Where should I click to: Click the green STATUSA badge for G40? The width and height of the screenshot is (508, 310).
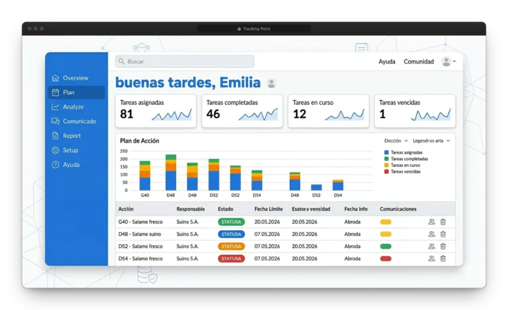pyautogui.click(x=231, y=222)
